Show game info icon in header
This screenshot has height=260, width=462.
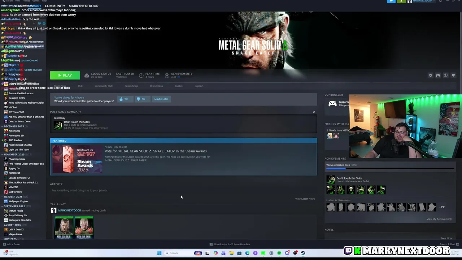[445, 75]
